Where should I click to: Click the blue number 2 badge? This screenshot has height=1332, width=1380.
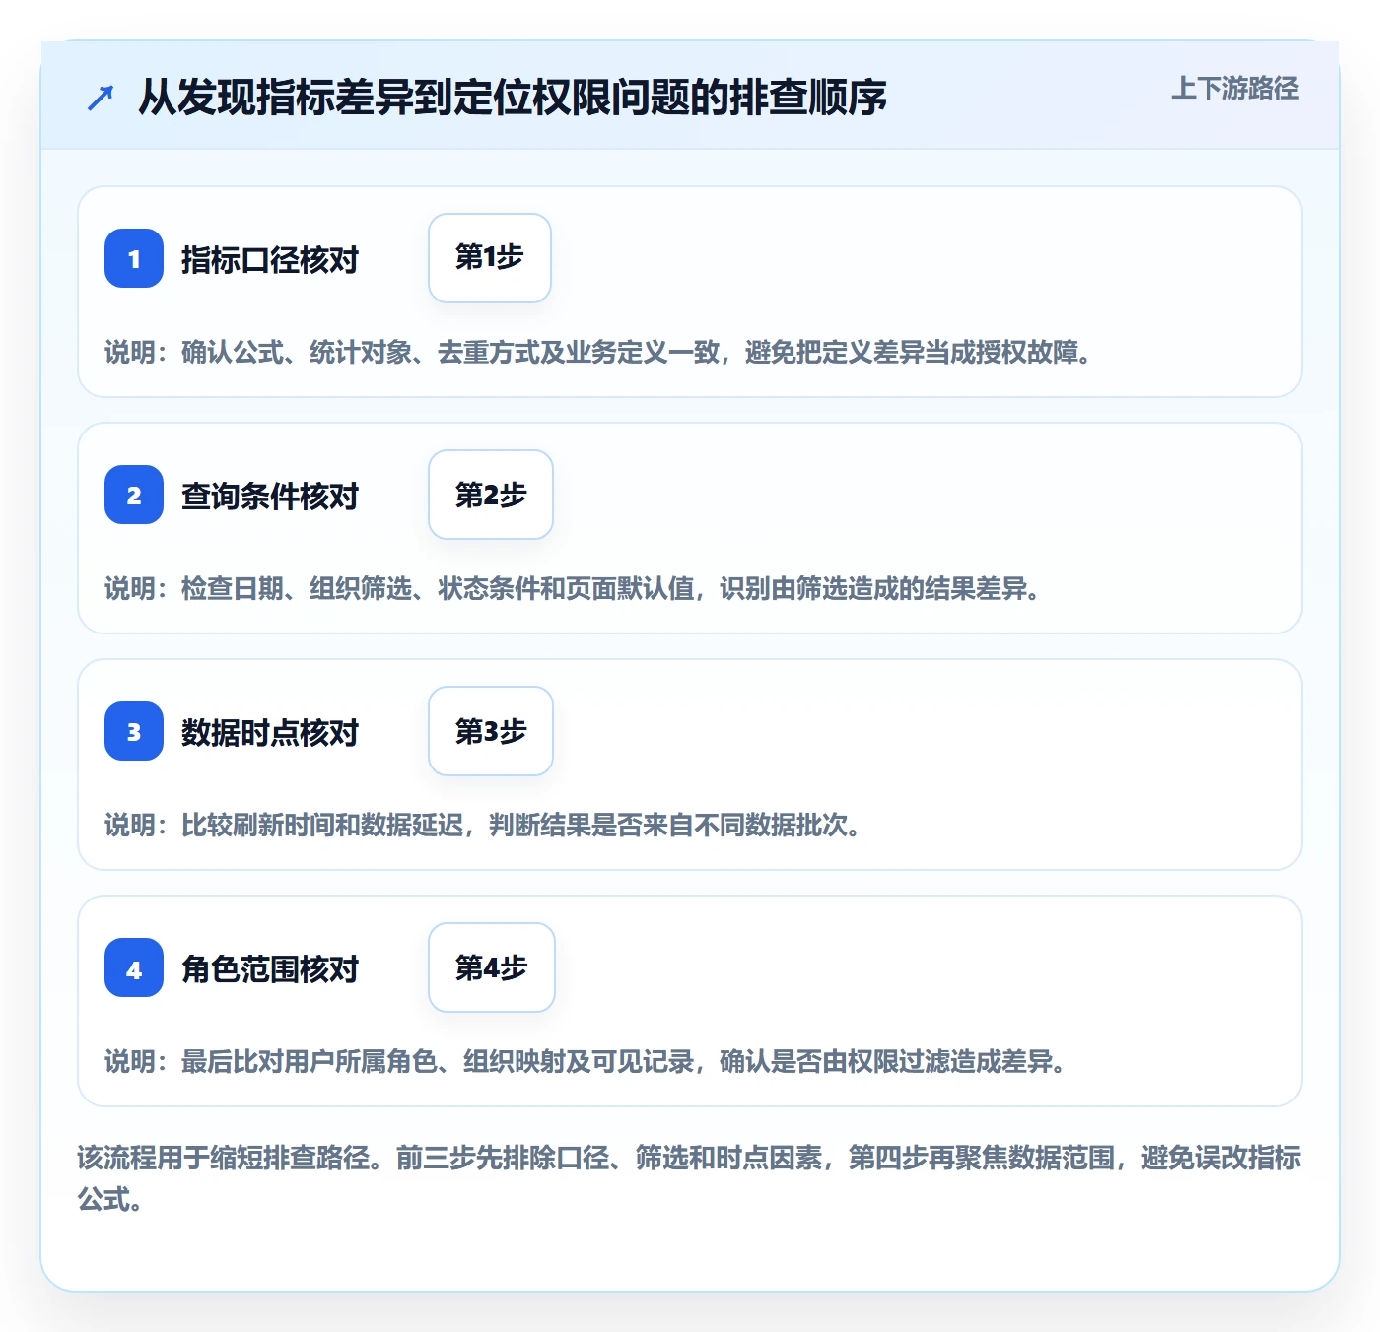tap(134, 495)
